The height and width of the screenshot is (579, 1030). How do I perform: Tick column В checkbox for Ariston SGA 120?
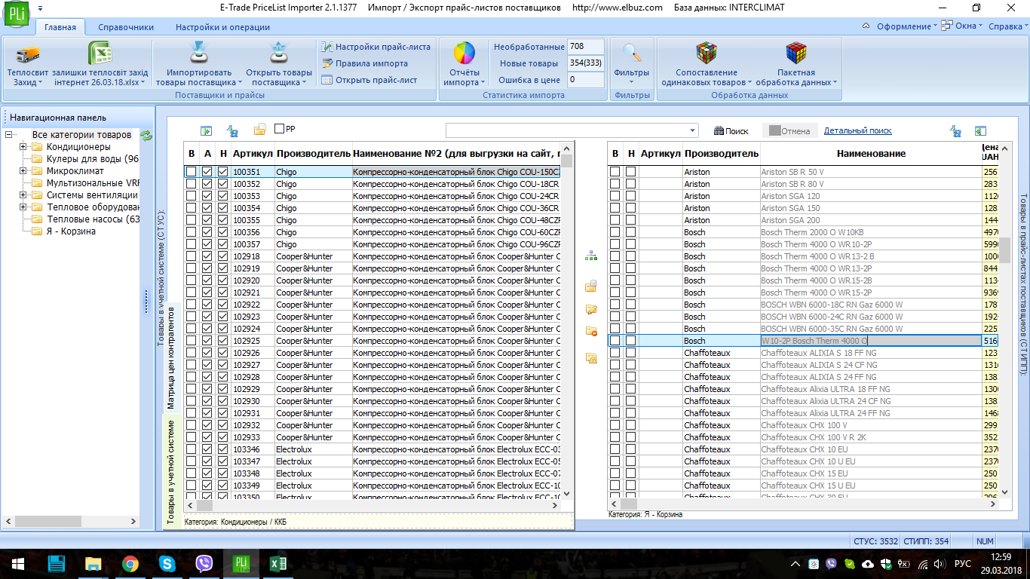pyautogui.click(x=615, y=196)
